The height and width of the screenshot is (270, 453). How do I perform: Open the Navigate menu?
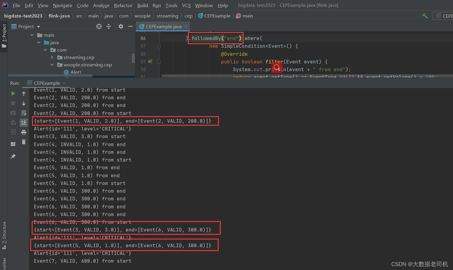click(x=63, y=5)
